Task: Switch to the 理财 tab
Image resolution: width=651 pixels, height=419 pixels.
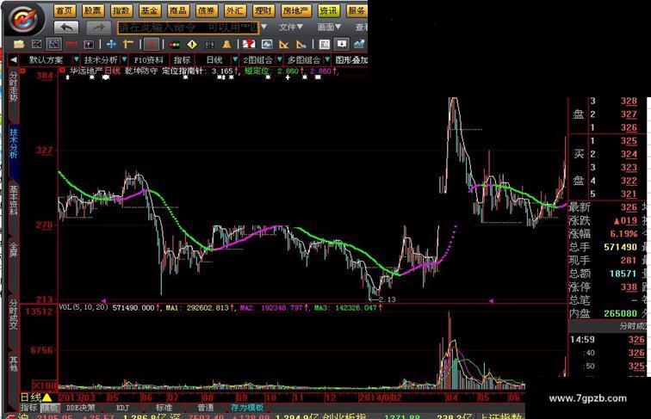Action: (263, 10)
